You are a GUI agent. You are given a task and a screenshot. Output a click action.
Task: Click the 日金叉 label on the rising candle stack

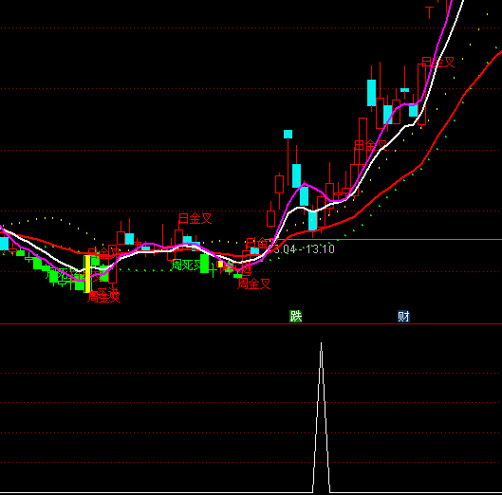click(371, 146)
